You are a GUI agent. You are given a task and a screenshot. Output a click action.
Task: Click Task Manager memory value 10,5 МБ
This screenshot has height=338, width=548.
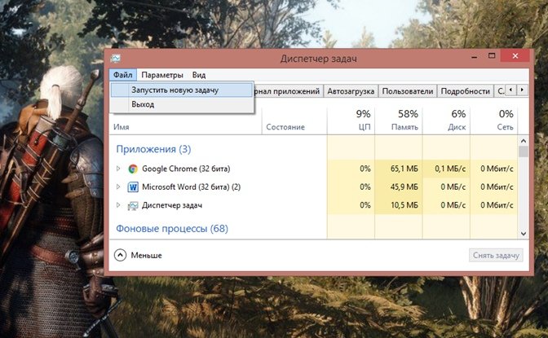coord(404,205)
